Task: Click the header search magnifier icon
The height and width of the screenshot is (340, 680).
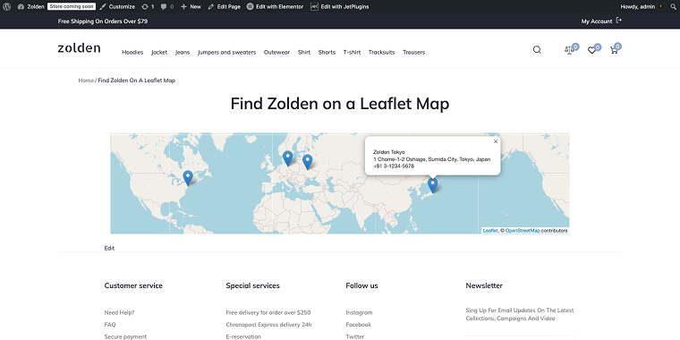Action: click(x=537, y=49)
